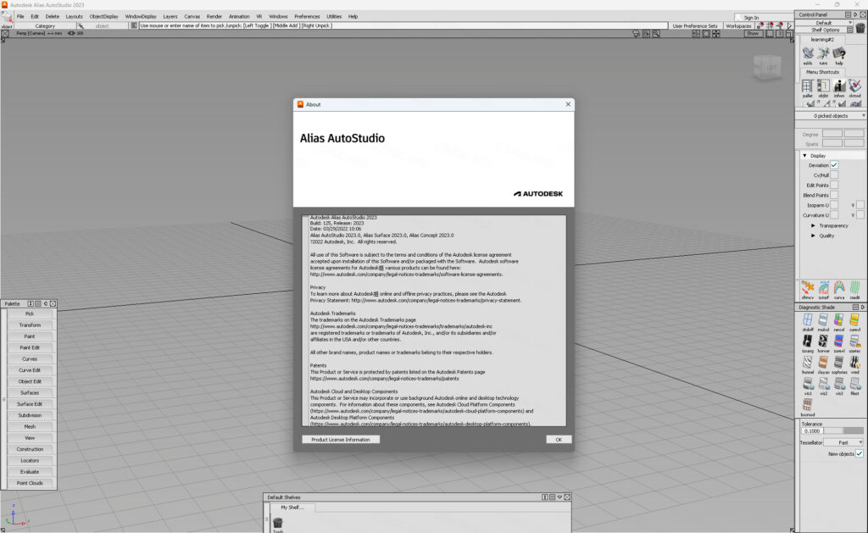Click the Product License Information button
868x533 pixels.
[342, 439]
